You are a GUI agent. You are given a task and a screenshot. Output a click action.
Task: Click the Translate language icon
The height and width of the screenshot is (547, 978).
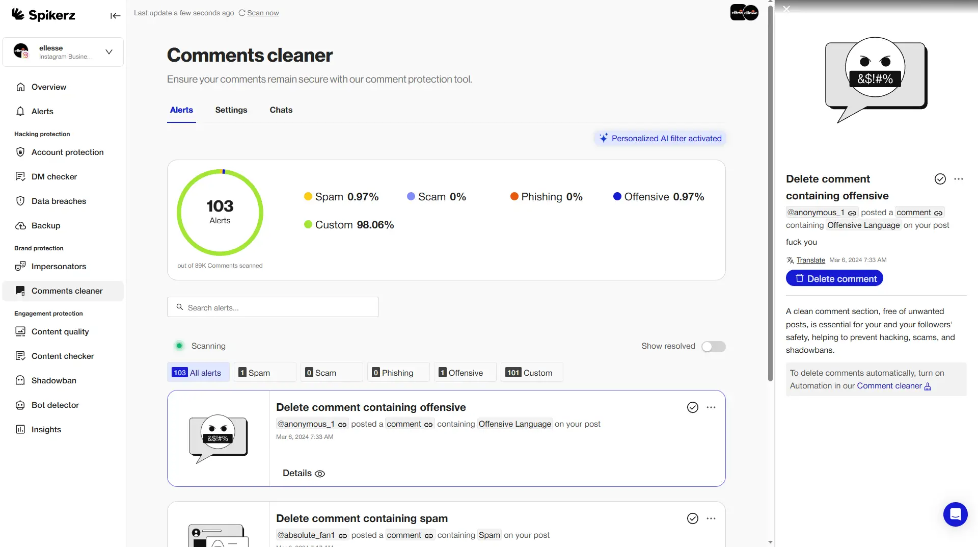click(x=790, y=261)
